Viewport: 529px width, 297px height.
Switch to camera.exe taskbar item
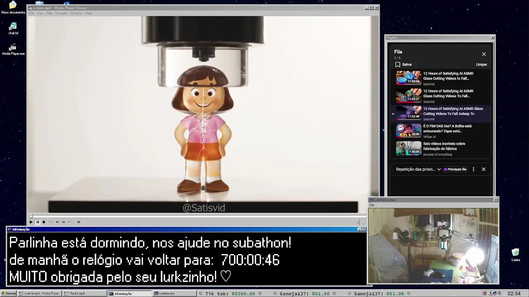coord(174,293)
